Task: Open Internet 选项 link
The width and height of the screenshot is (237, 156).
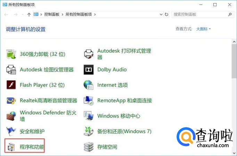Action: (x=113, y=85)
